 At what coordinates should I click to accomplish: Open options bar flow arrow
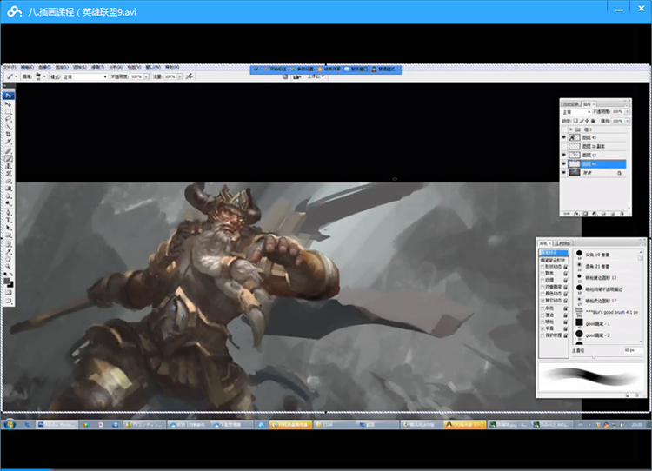pyautogui.click(x=180, y=76)
